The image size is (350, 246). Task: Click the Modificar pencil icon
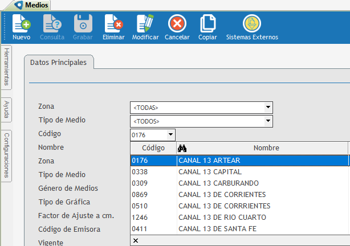pos(145,24)
